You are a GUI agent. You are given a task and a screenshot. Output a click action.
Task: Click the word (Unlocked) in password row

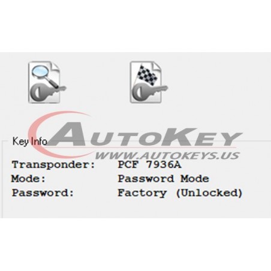(209, 193)
